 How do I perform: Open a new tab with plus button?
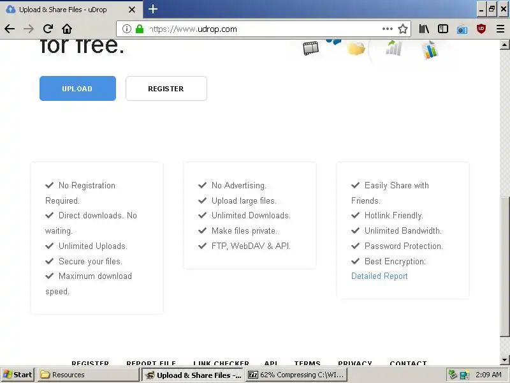click(x=153, y=9)
